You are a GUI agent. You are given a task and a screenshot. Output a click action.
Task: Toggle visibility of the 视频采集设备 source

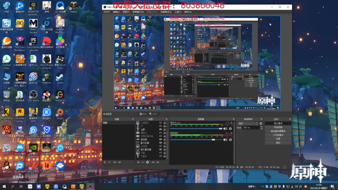(x=161, y=136)
